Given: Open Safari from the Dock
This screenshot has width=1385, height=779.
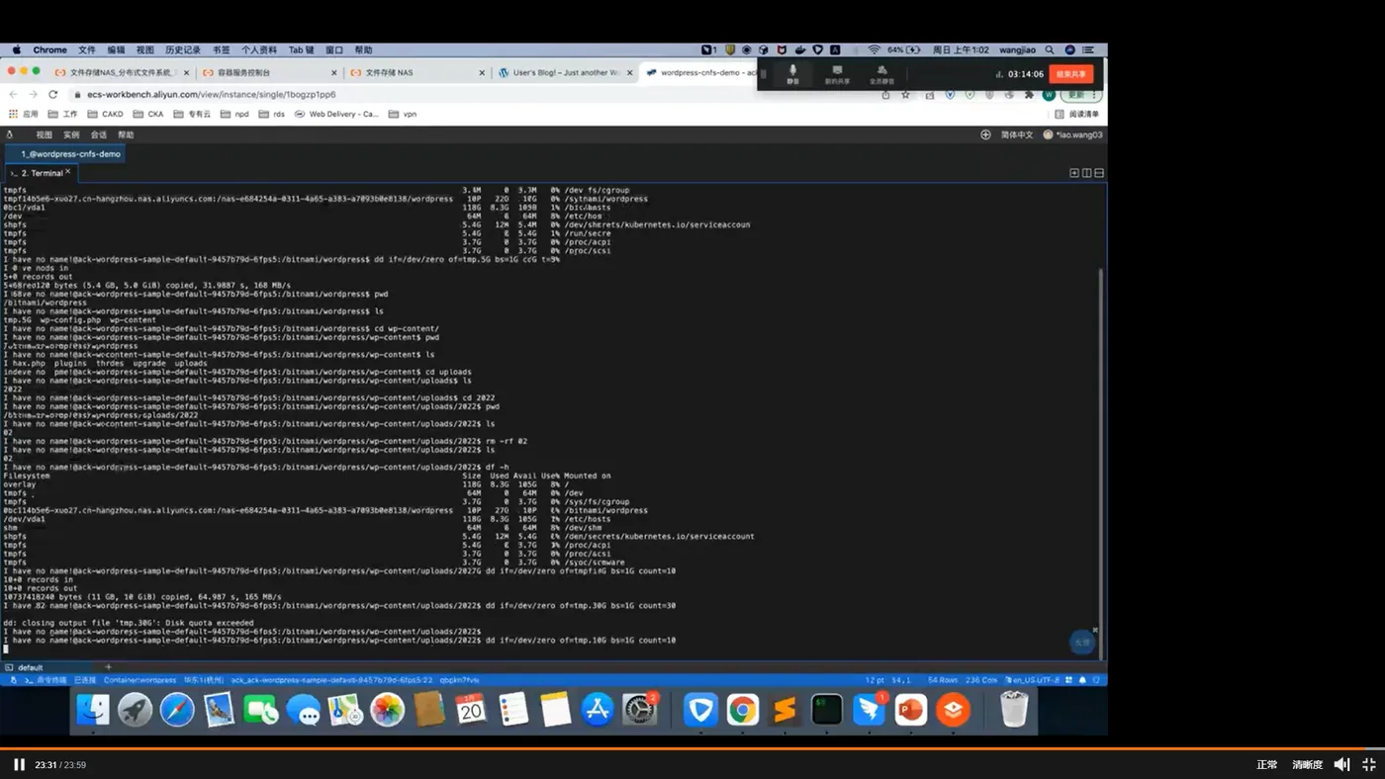Looking at the screenshot, I should point(177,710).
